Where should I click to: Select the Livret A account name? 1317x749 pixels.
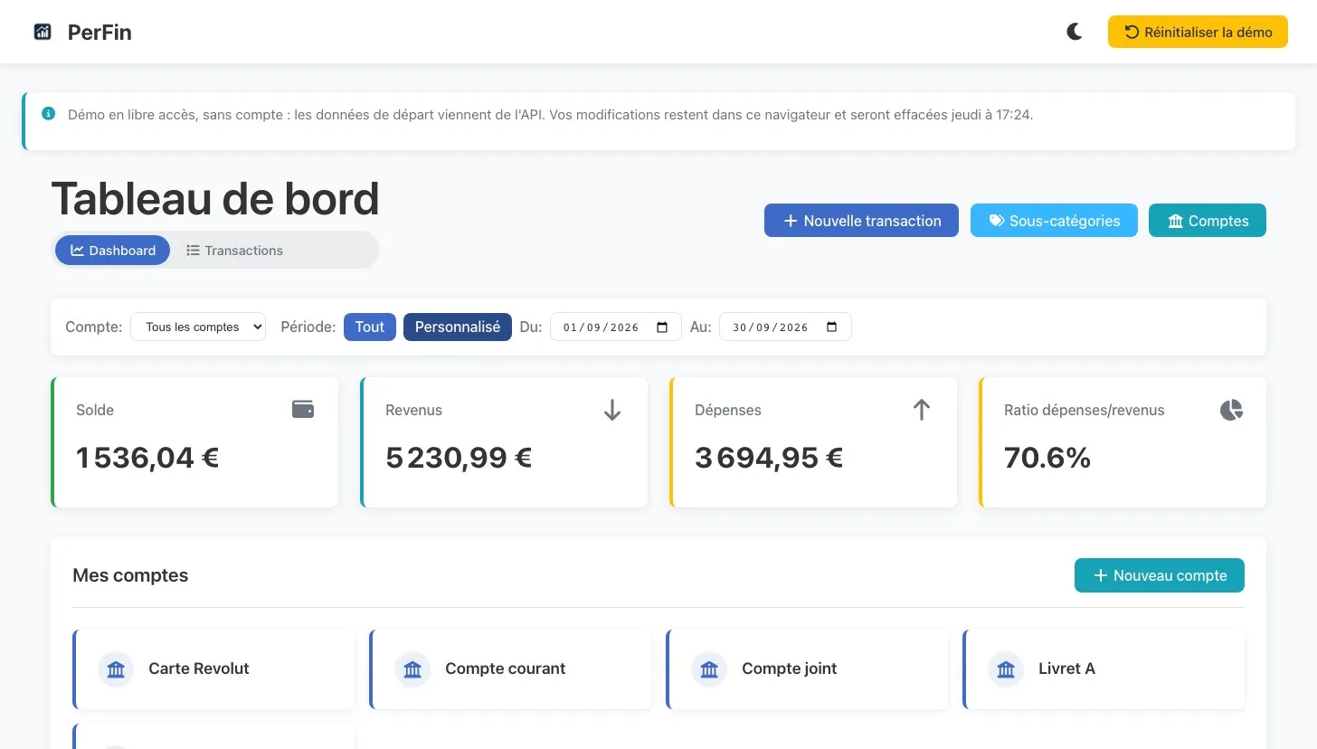coord(1066,668)
